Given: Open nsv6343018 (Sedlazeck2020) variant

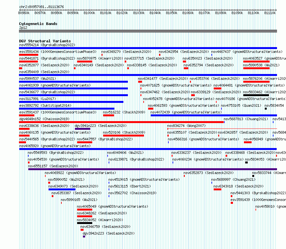Looking at the screenshot, I should (238, 186).
